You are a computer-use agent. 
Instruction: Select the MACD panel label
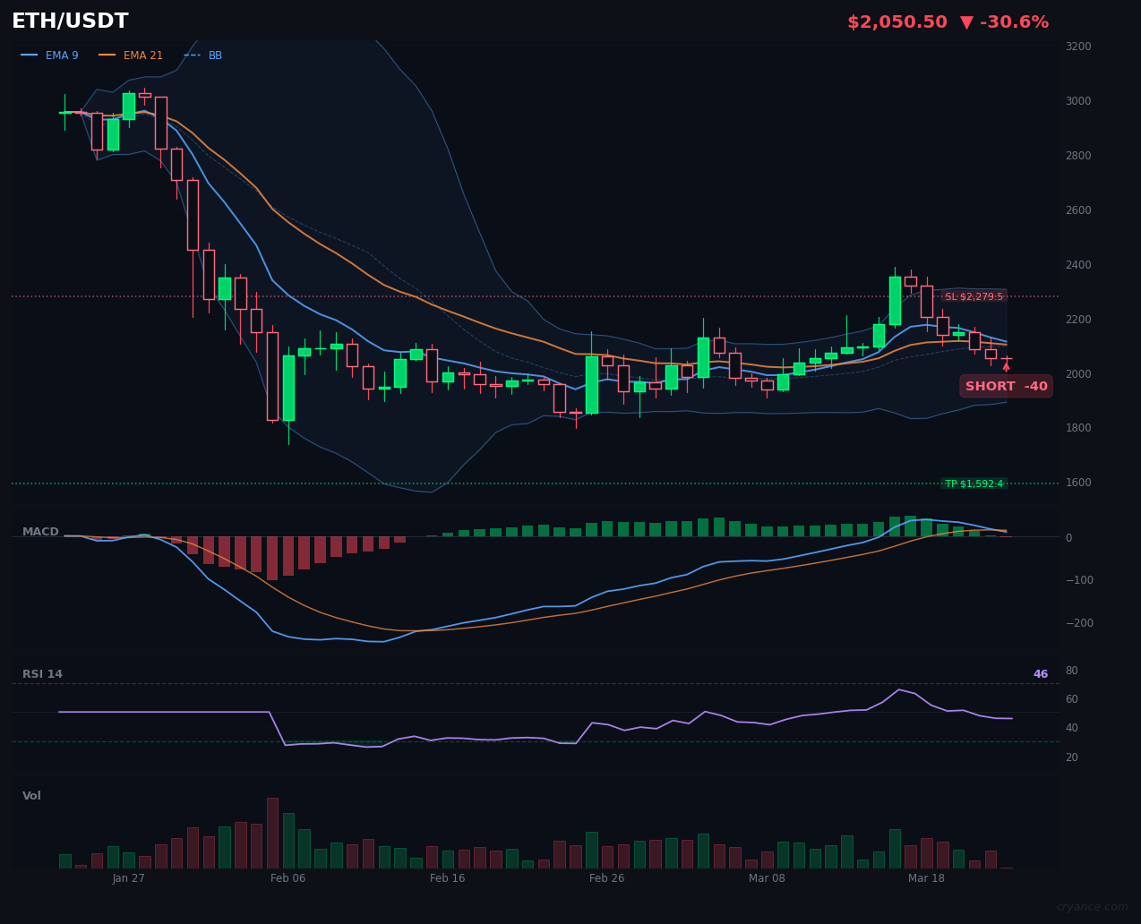[40, 532]
